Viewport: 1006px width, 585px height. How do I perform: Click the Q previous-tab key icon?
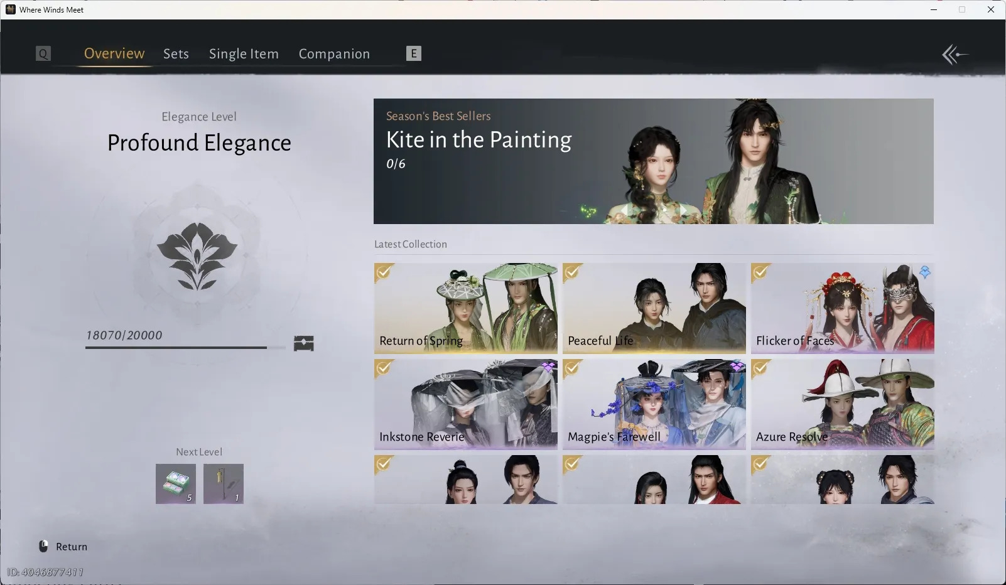pos(43,53)
